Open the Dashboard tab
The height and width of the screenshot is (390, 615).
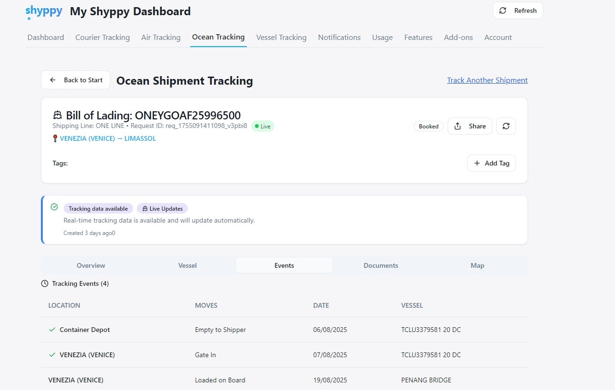(46, 37)
